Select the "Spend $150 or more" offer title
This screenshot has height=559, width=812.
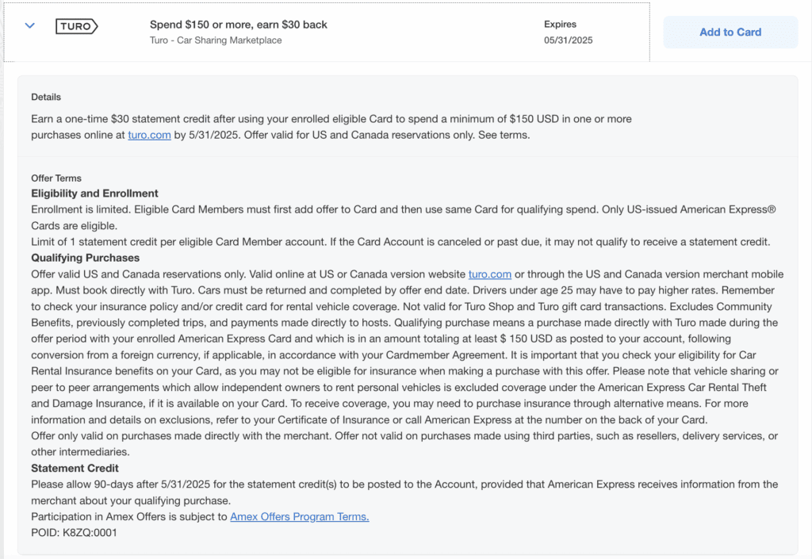pyautogui.click(x=238, y=25)
